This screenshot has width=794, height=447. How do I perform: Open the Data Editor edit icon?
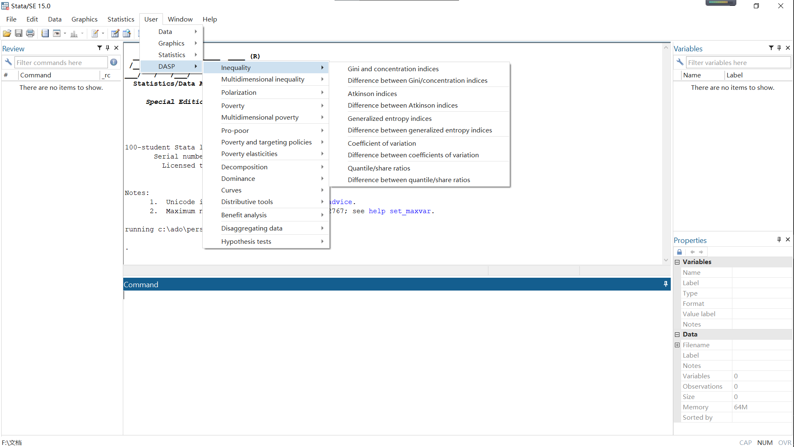(x=115, y=34)
